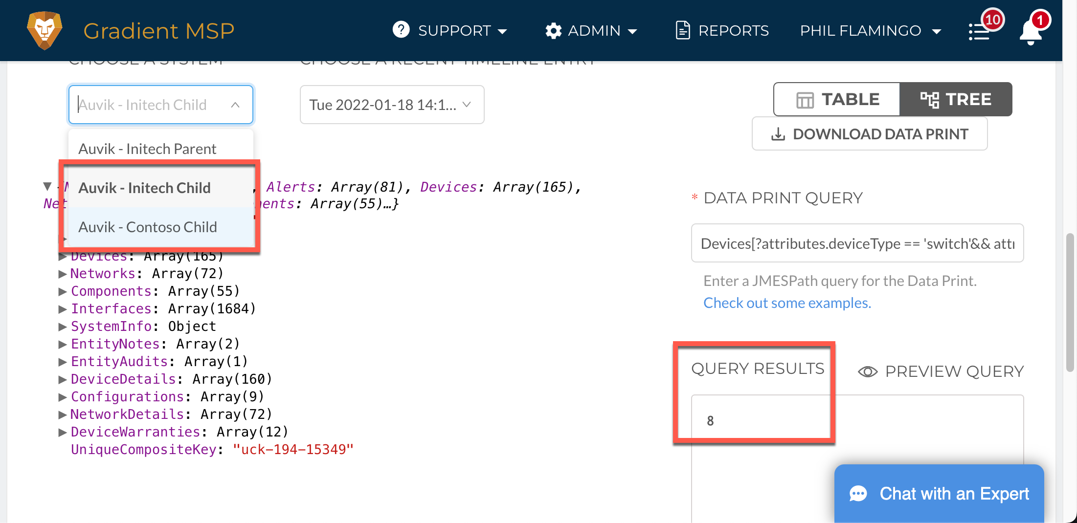Image resolution: width=1077 pixels, height=523 pixels.
Task: Open Chat with an Expert
Action: pyautogui.click(x=939, y=494)
